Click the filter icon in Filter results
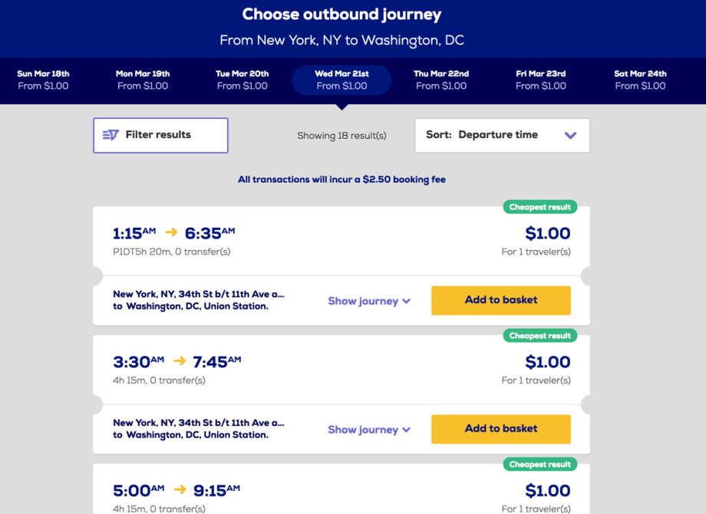Viewport: 706px width, 514px height. (x=111, y=135)
